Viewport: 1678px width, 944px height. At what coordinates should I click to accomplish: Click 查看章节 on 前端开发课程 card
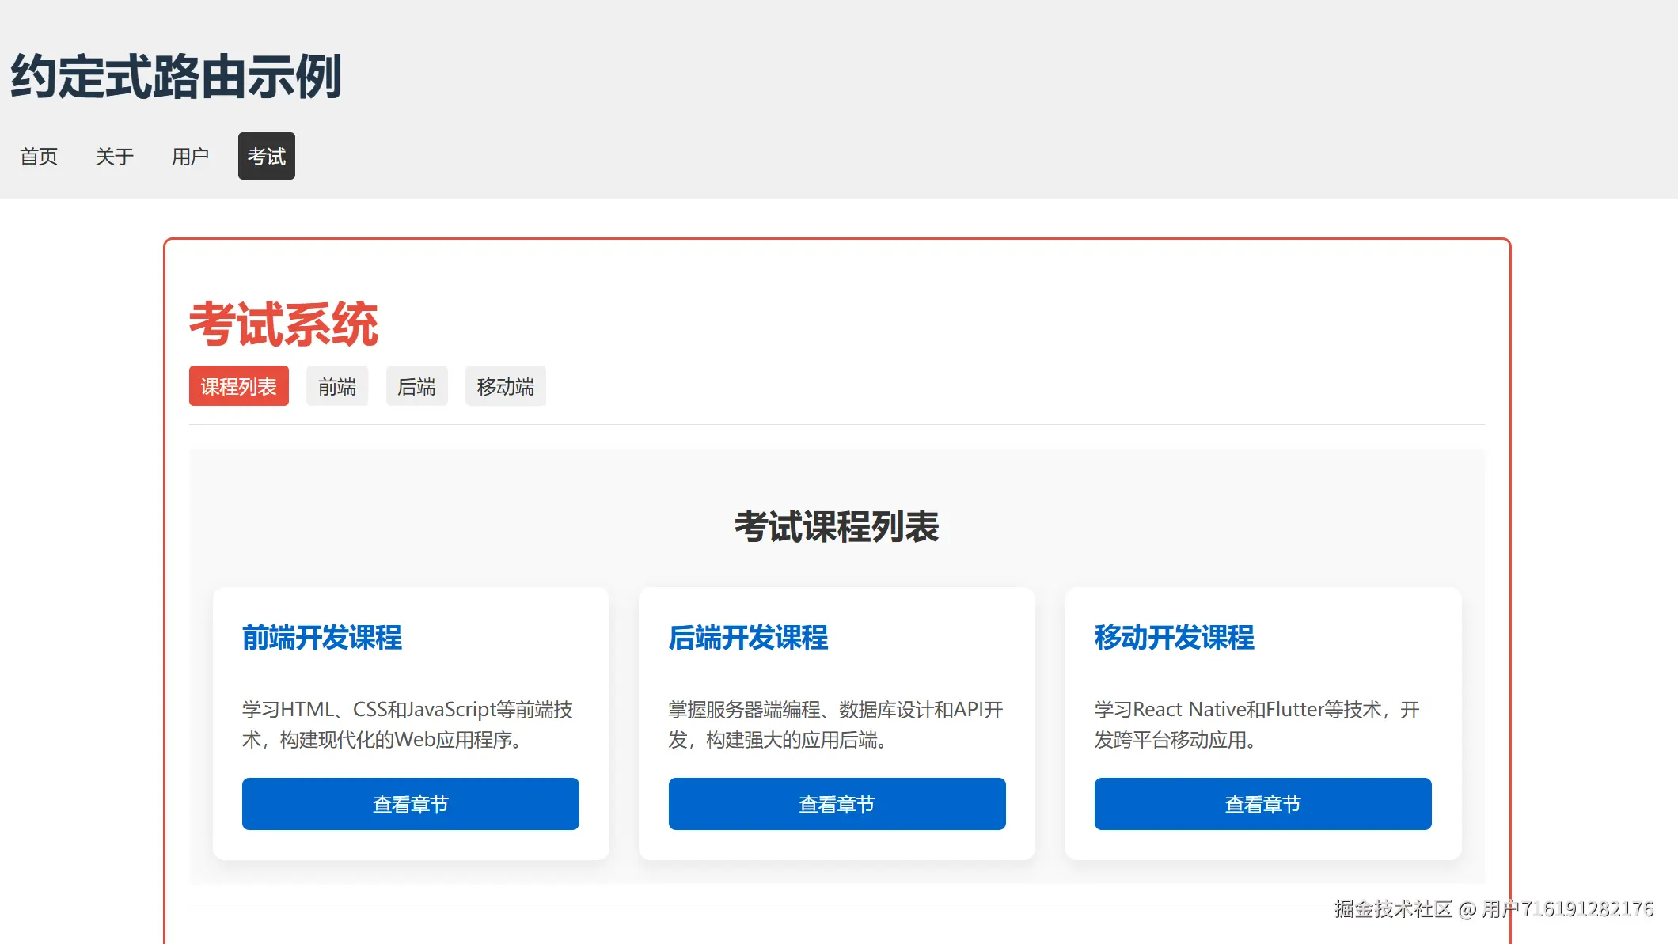pyautogui.click(x=409, y=804)
